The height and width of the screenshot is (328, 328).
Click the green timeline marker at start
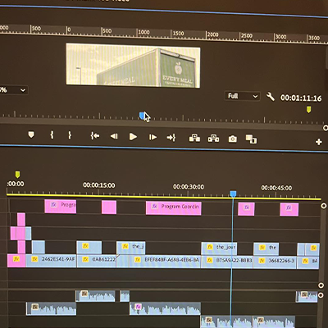click(17, 175)
